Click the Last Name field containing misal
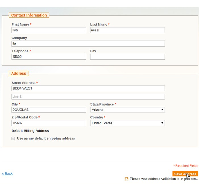The height and width of the screenshot is (194, 199). pos(127,30)
